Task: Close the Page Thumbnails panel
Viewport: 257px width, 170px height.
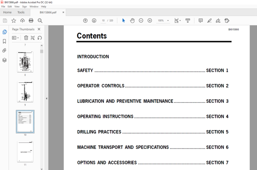Action: 39,29
